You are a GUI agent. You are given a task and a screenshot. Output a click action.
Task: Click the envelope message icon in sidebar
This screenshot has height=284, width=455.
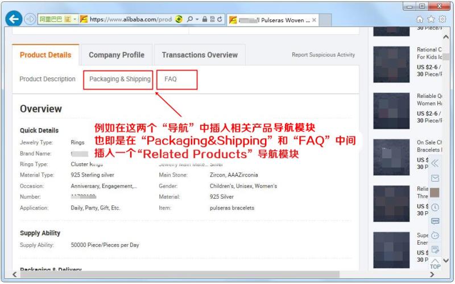click(435, 178)
